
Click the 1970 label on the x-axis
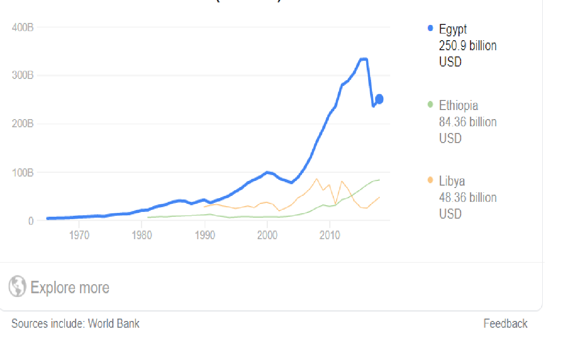[x=79, y=235]
